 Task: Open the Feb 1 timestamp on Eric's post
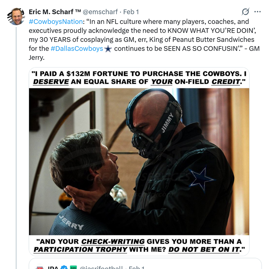pyautogui.click(x=131, y=12)
